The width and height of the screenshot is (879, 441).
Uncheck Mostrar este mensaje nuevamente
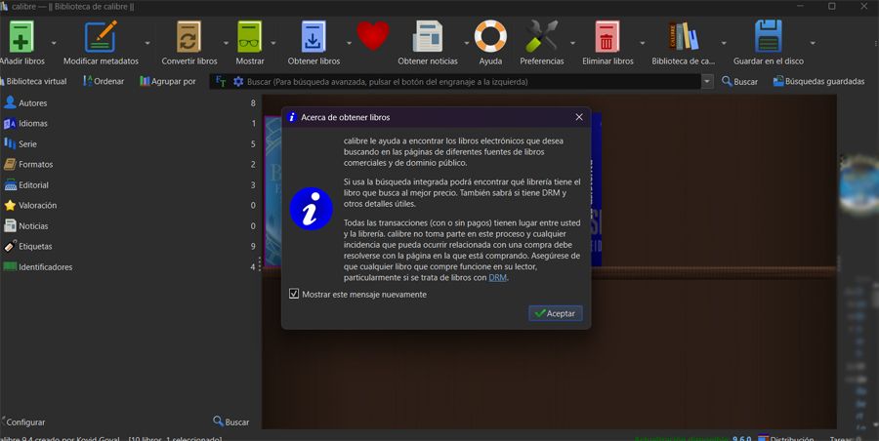point(294,294)
